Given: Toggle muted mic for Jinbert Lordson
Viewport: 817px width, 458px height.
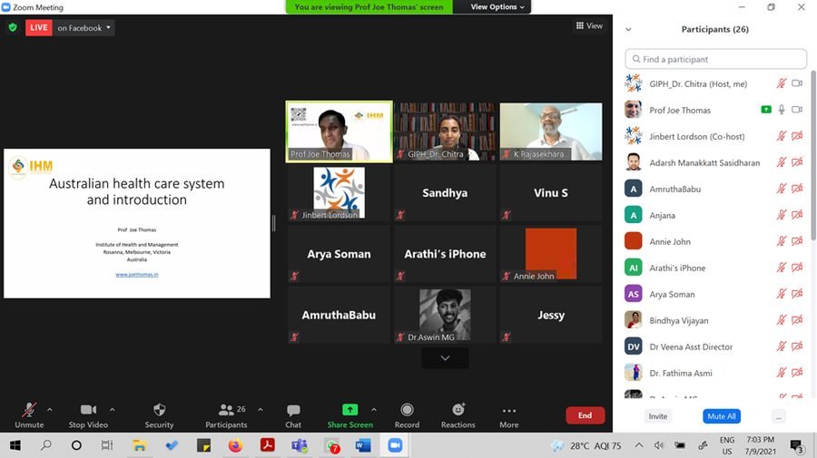Looking at the screenshot, I should (781, 136).
